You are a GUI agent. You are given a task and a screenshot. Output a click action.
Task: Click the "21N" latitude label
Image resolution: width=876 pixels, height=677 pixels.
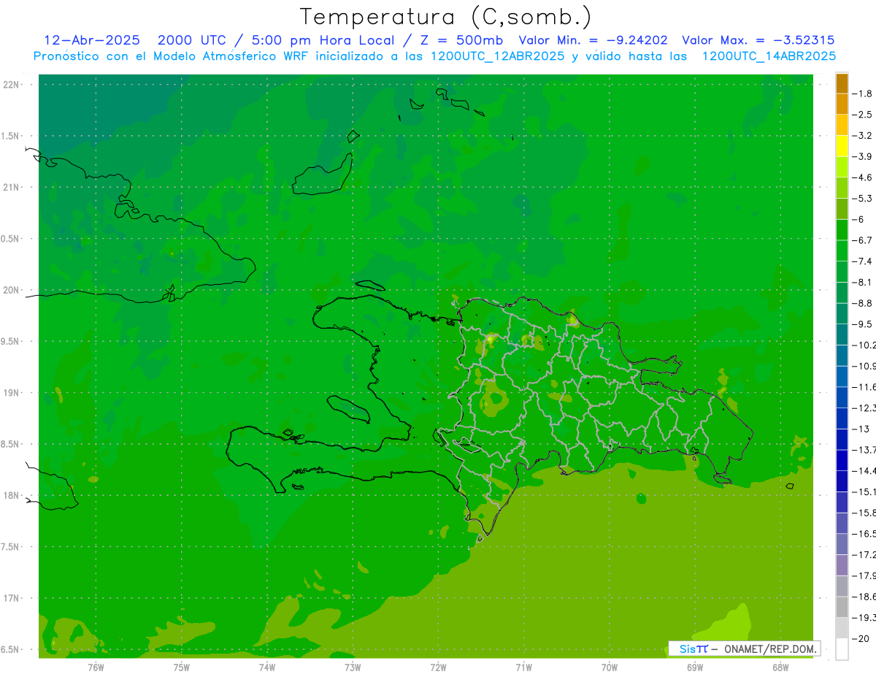(12, 188)
